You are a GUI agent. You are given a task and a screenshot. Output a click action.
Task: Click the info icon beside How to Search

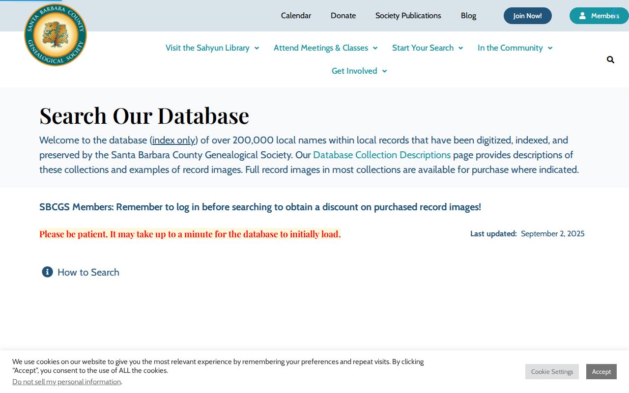pos(47,272)
